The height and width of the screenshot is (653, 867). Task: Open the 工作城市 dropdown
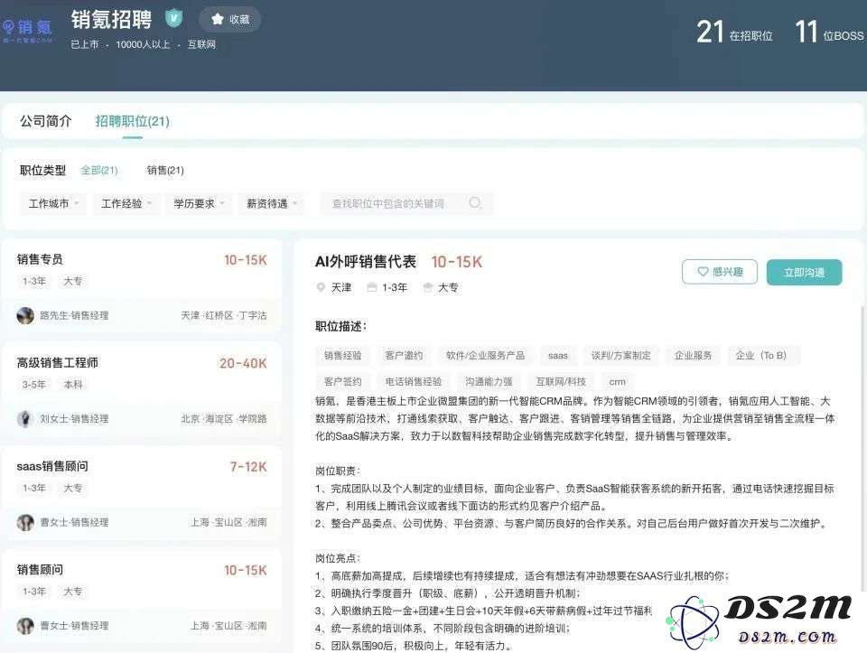point(53,203)
